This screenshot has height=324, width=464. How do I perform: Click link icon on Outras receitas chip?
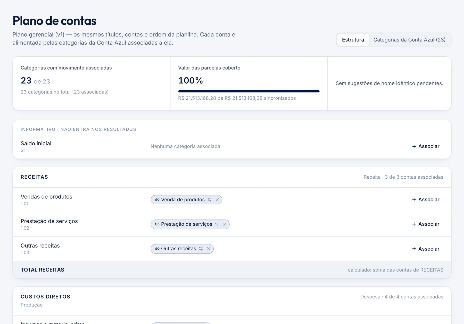[157, 249]
